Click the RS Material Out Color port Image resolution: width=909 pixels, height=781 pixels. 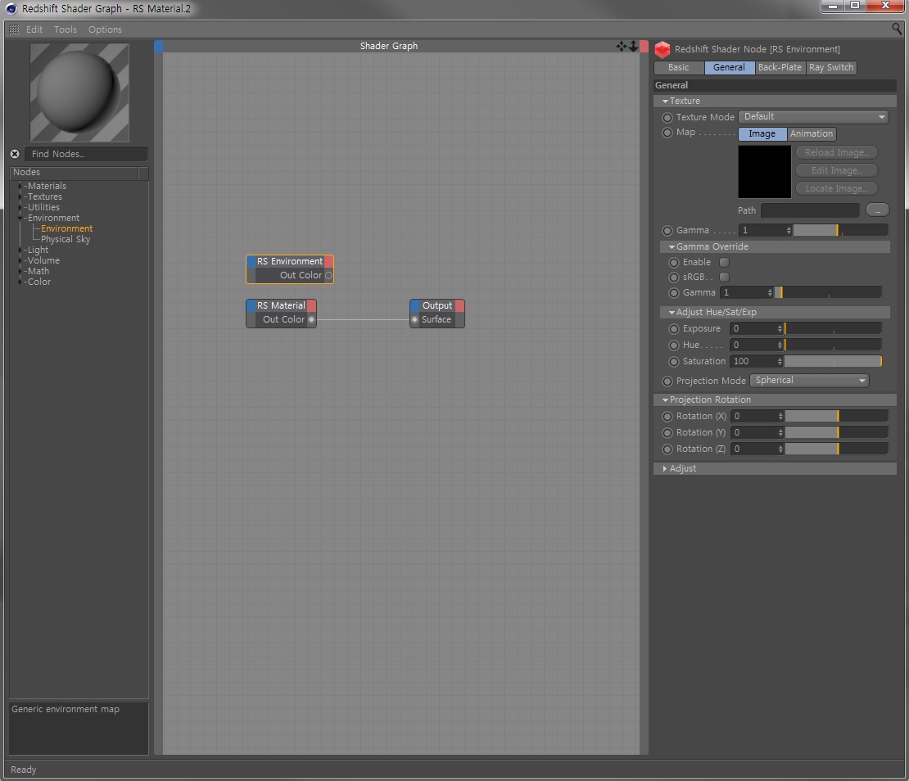311,319
